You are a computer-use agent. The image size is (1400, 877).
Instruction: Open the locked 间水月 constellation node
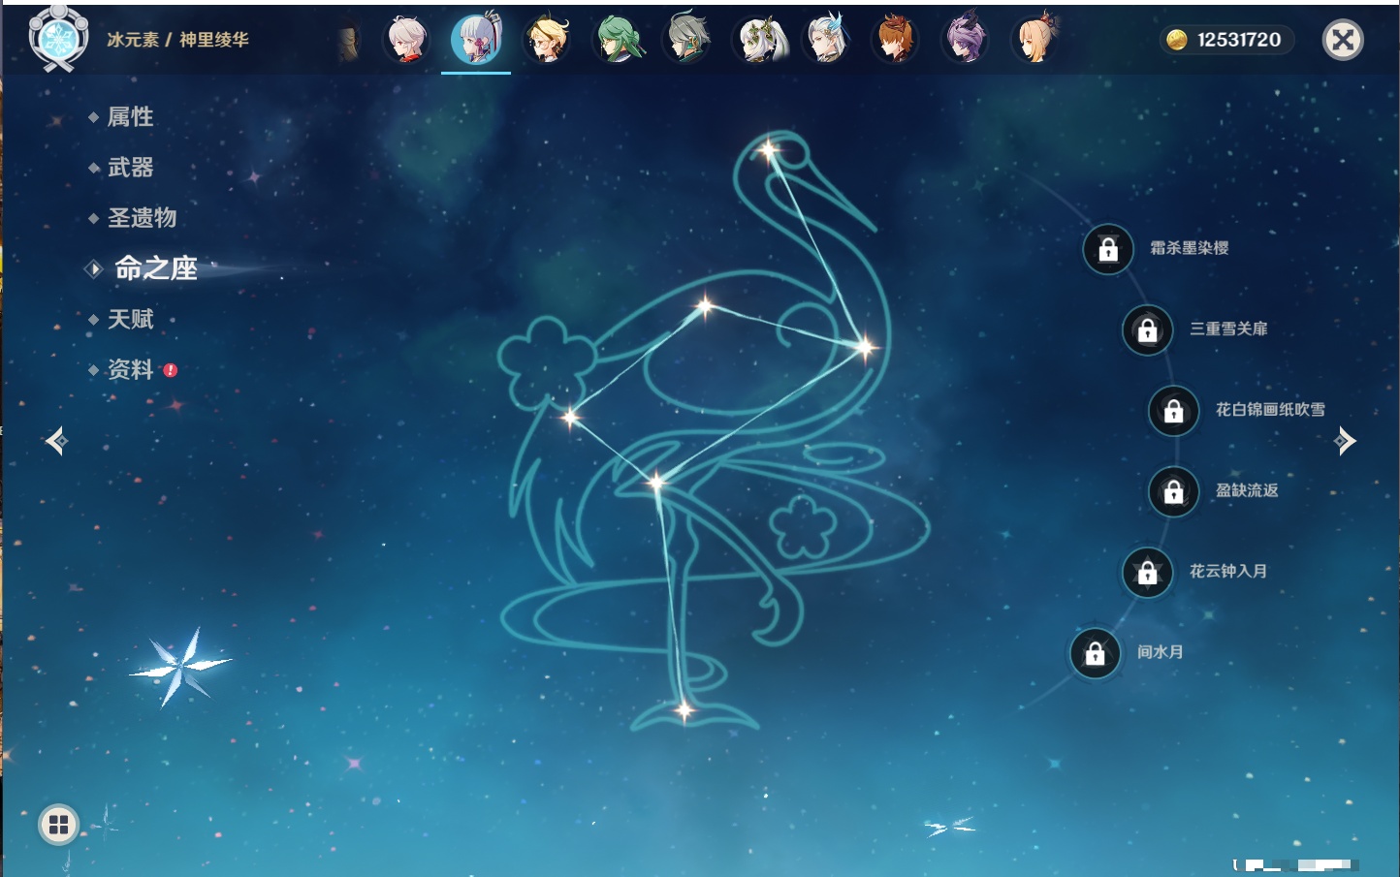(x=1096, y=653)
